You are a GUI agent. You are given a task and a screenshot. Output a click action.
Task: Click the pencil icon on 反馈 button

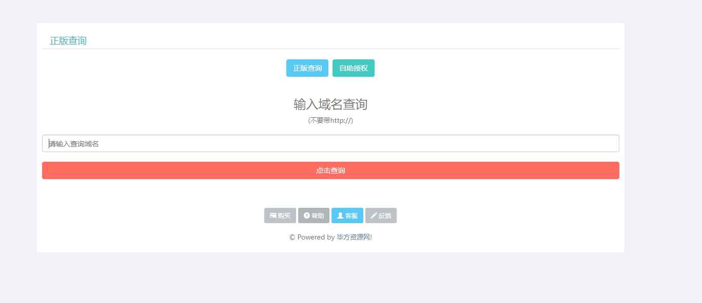point(374,215)
